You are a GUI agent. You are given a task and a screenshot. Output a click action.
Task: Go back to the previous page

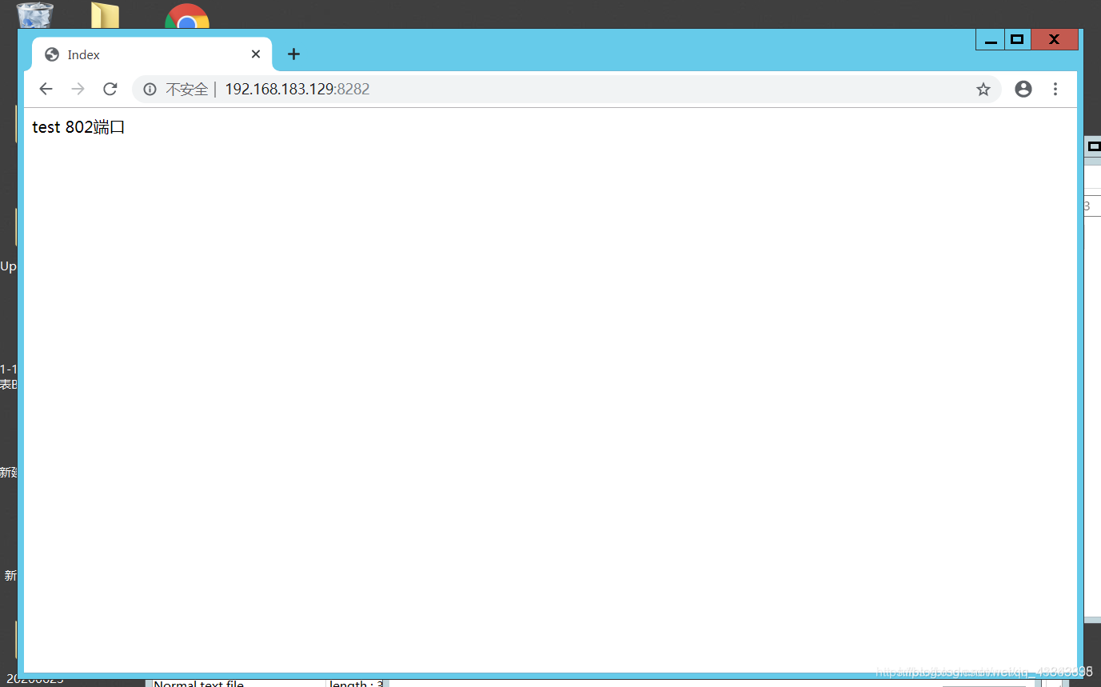[46, 89]
